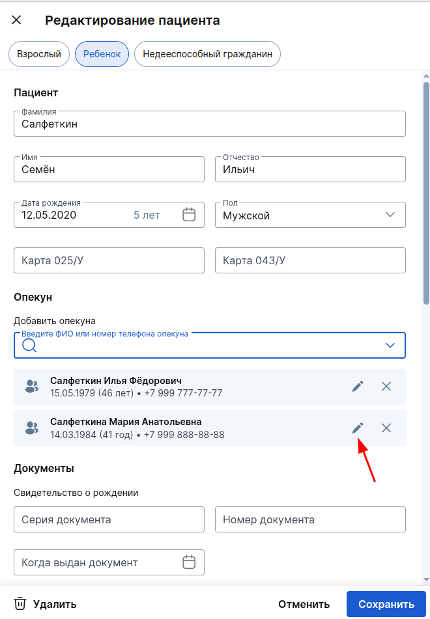Click the Пациент section heading
Image resolution: width=430 pixels, height=619 pixels.
[36, 93]
